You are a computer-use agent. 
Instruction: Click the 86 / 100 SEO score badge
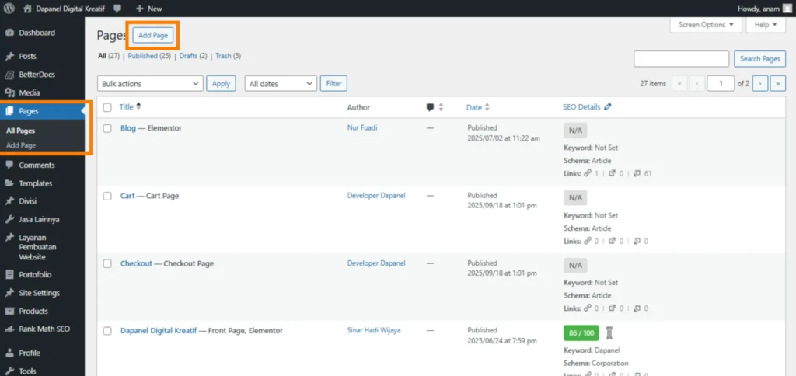(581, 332)
